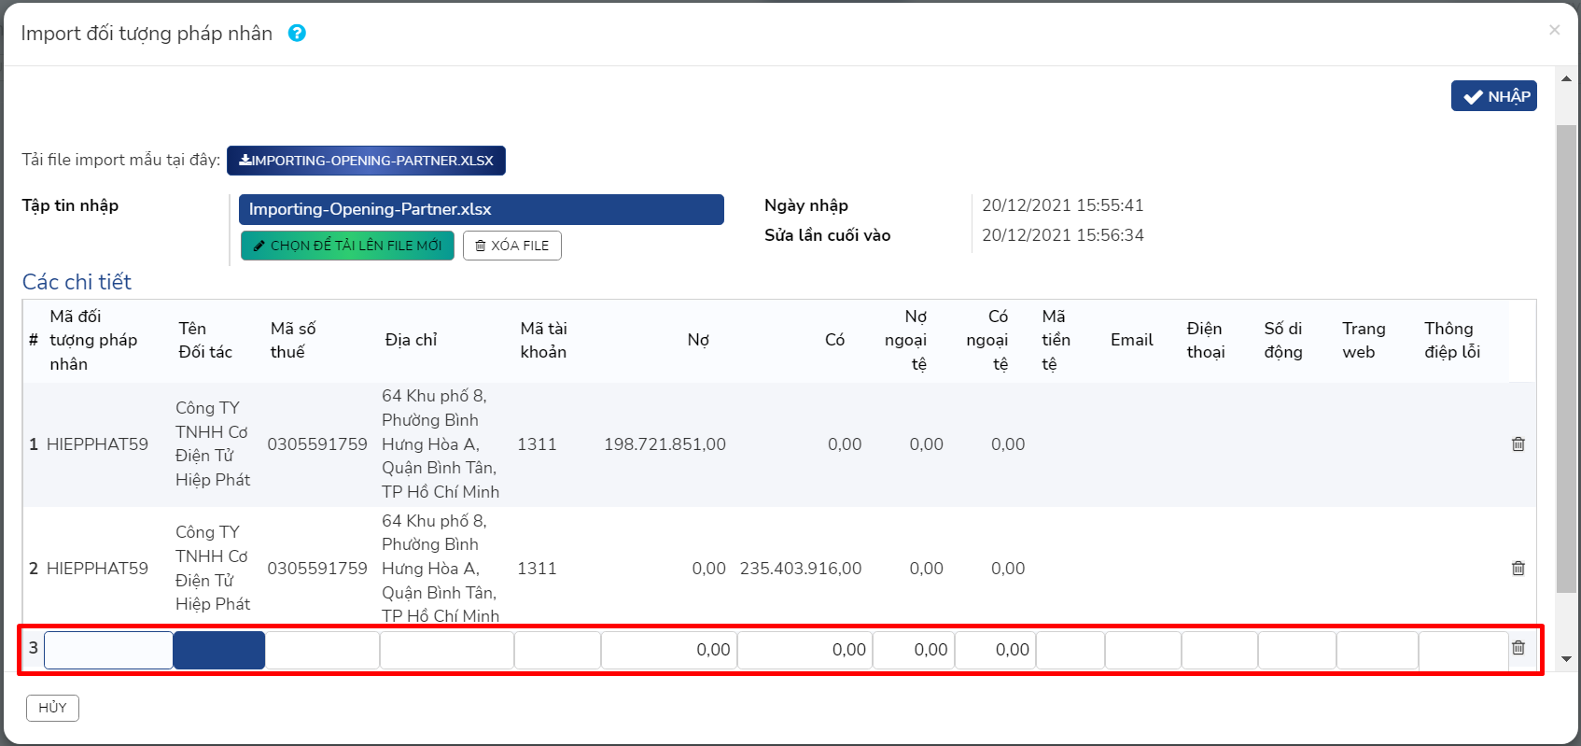Focus row 3 Địa chỉ input

(x=447, y=650)
